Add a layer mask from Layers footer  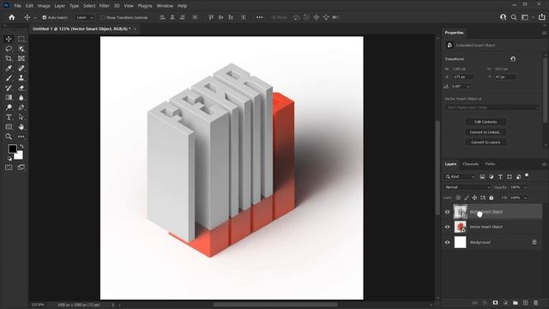click(x=495, y=303)
